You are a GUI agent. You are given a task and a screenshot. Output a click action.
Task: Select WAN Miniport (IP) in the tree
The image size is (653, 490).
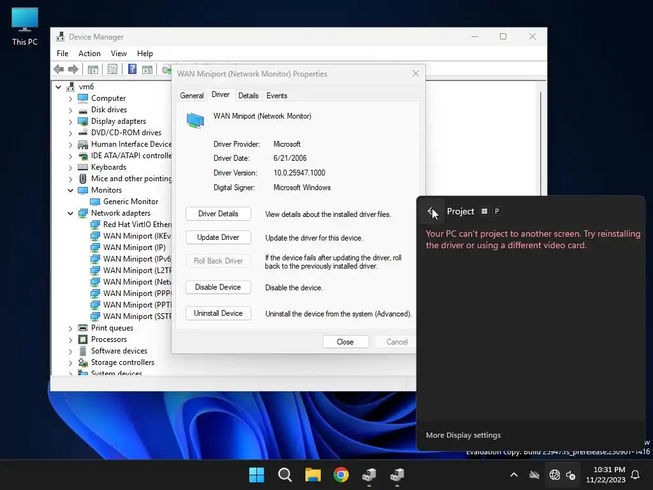click(134, 248)
